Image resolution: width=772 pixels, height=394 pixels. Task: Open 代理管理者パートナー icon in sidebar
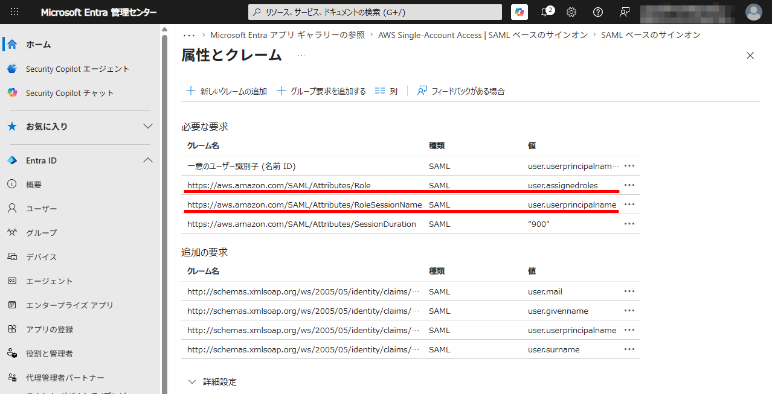pyautogui.click(x=12, y=378)
